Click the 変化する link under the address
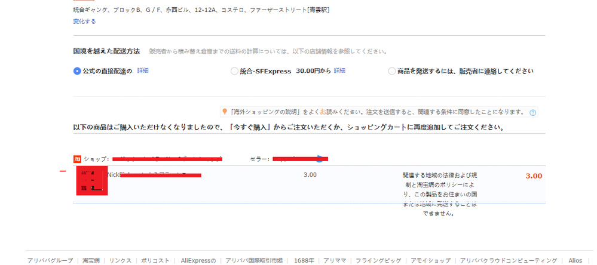The width and height of the screenshot is (597, 265). (x=84, y=21)
